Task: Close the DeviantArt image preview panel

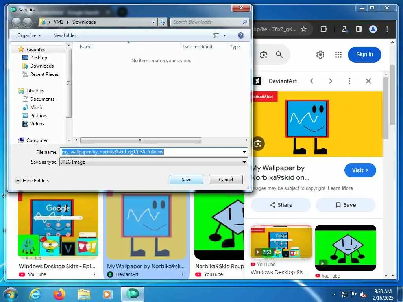Action: (368, 81)
